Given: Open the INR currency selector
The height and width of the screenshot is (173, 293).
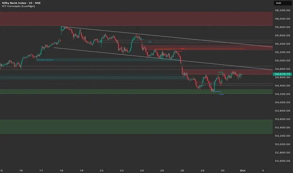Looking at the screenshot, I should coord(279,3).
